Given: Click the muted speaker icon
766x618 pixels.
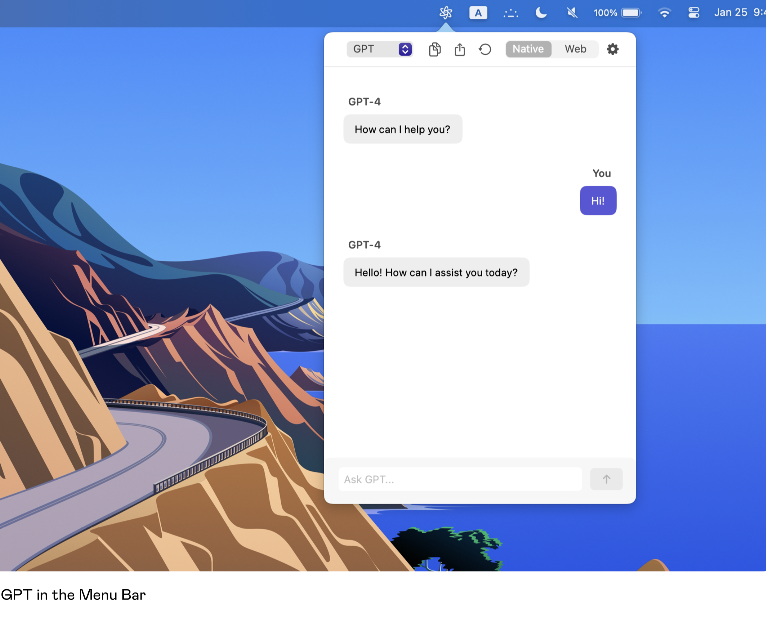Looking at the screenshot, I should click(x=572, y=13).
